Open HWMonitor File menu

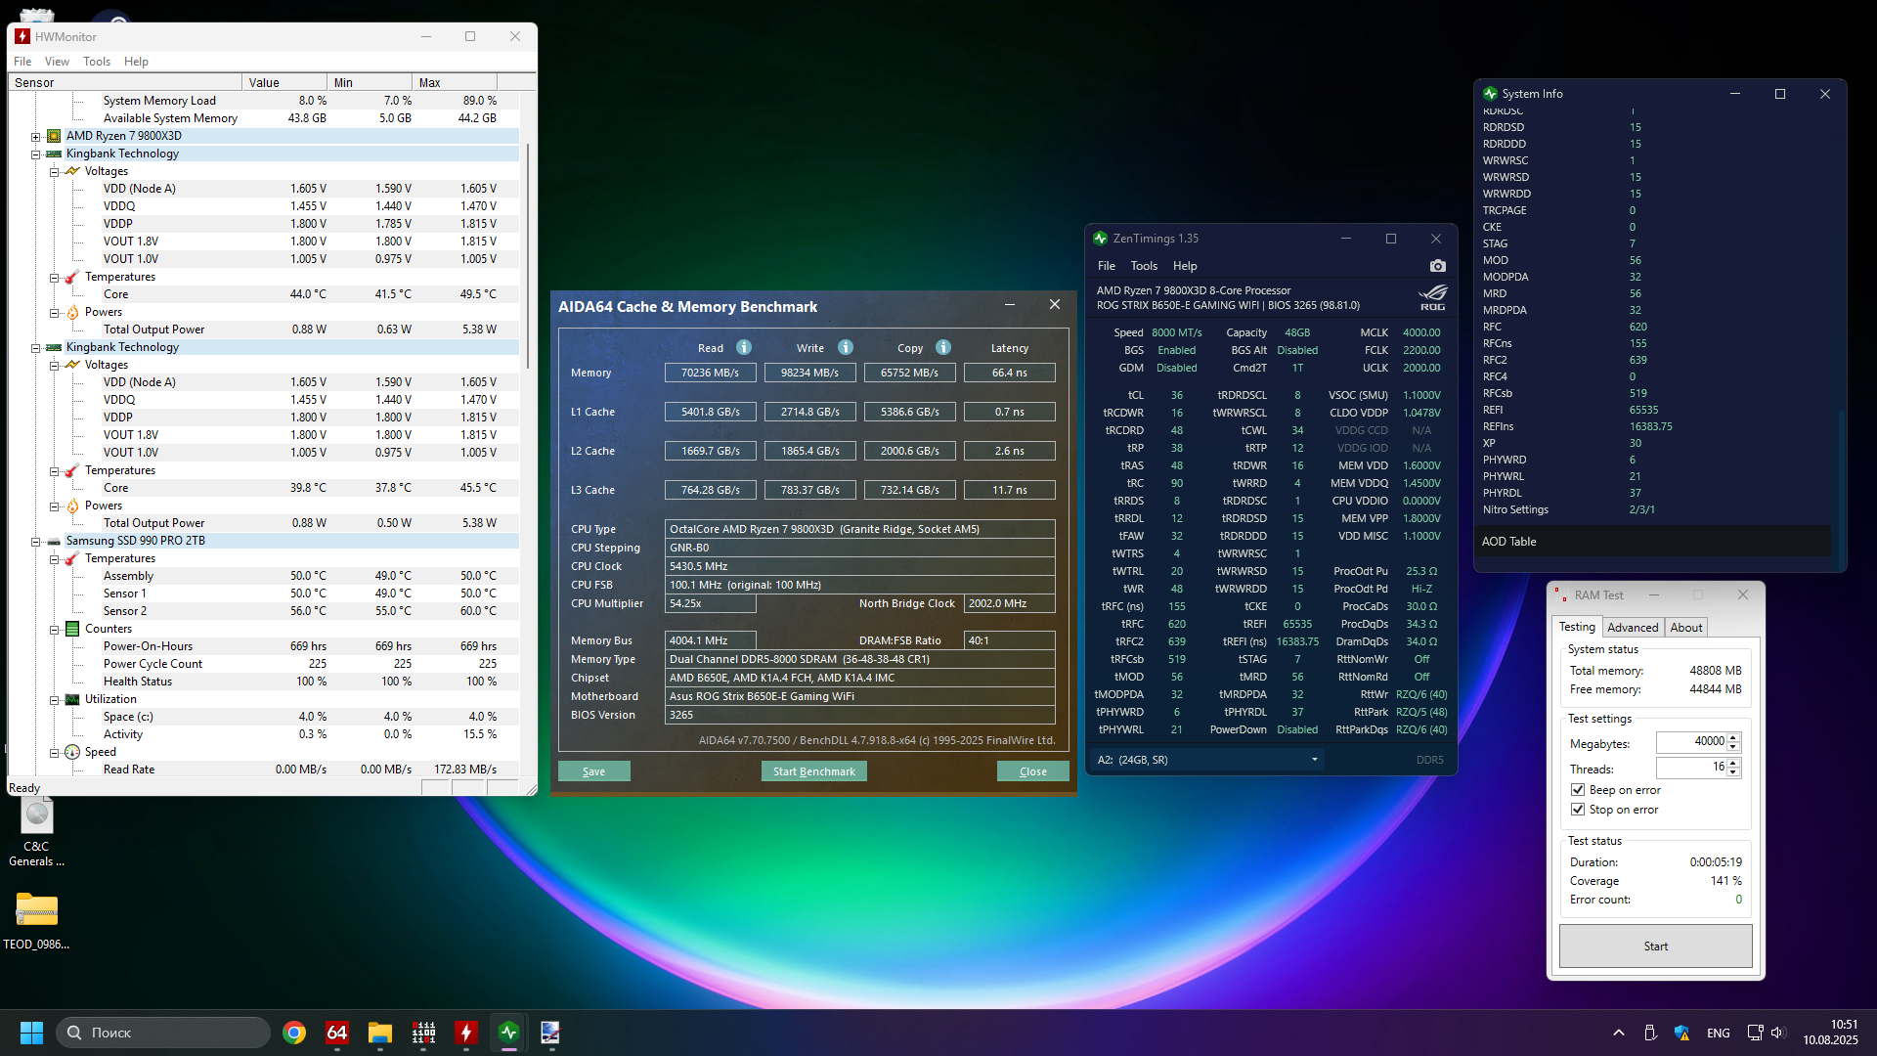pos(22,61)
